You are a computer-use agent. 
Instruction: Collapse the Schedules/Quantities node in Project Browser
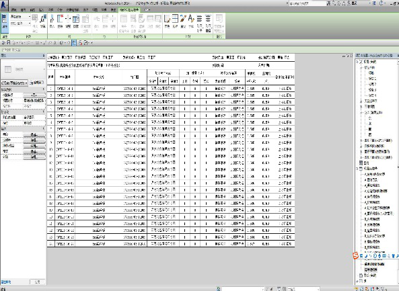(x=357, y=169)
